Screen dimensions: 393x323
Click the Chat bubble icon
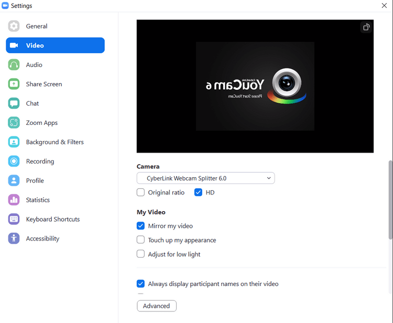(x=14, y=103)
